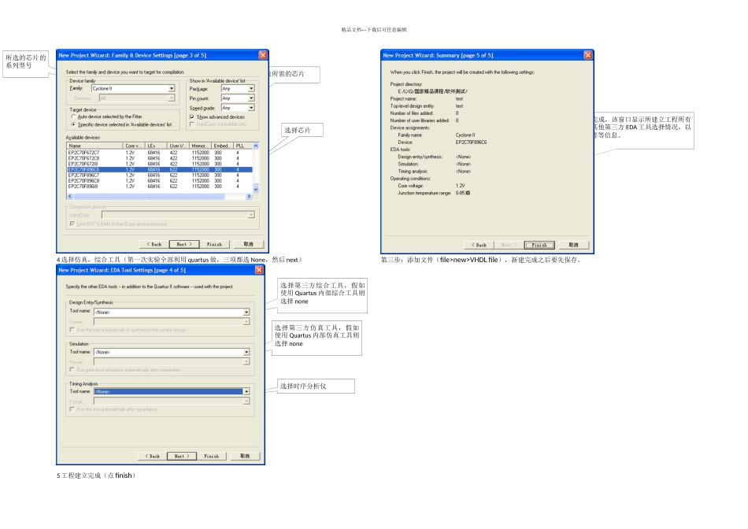Screen dimensions: 748x529
Task: Toggle the 'Show advanced devices' checkbox
Action: (192, 117)
